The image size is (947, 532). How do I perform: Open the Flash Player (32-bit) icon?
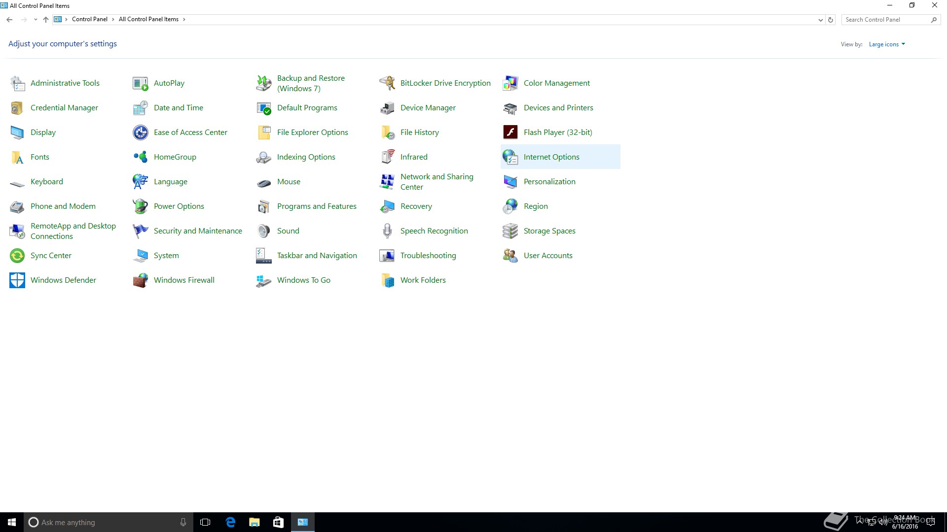[510, 133]
